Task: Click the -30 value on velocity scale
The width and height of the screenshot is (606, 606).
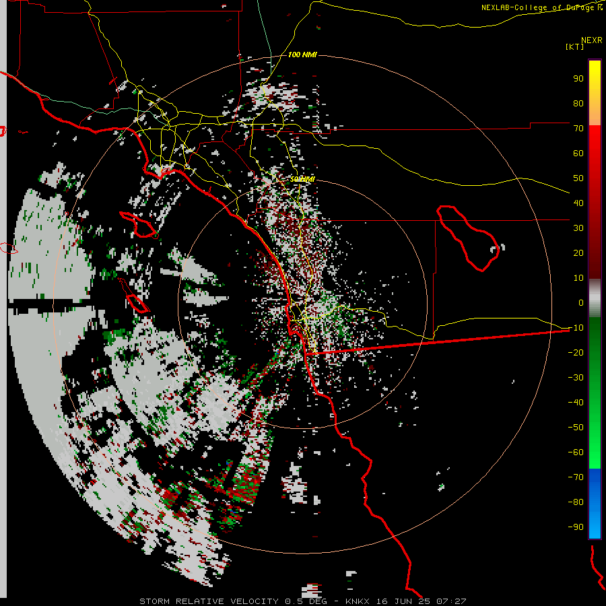Action: click(576, 378)
